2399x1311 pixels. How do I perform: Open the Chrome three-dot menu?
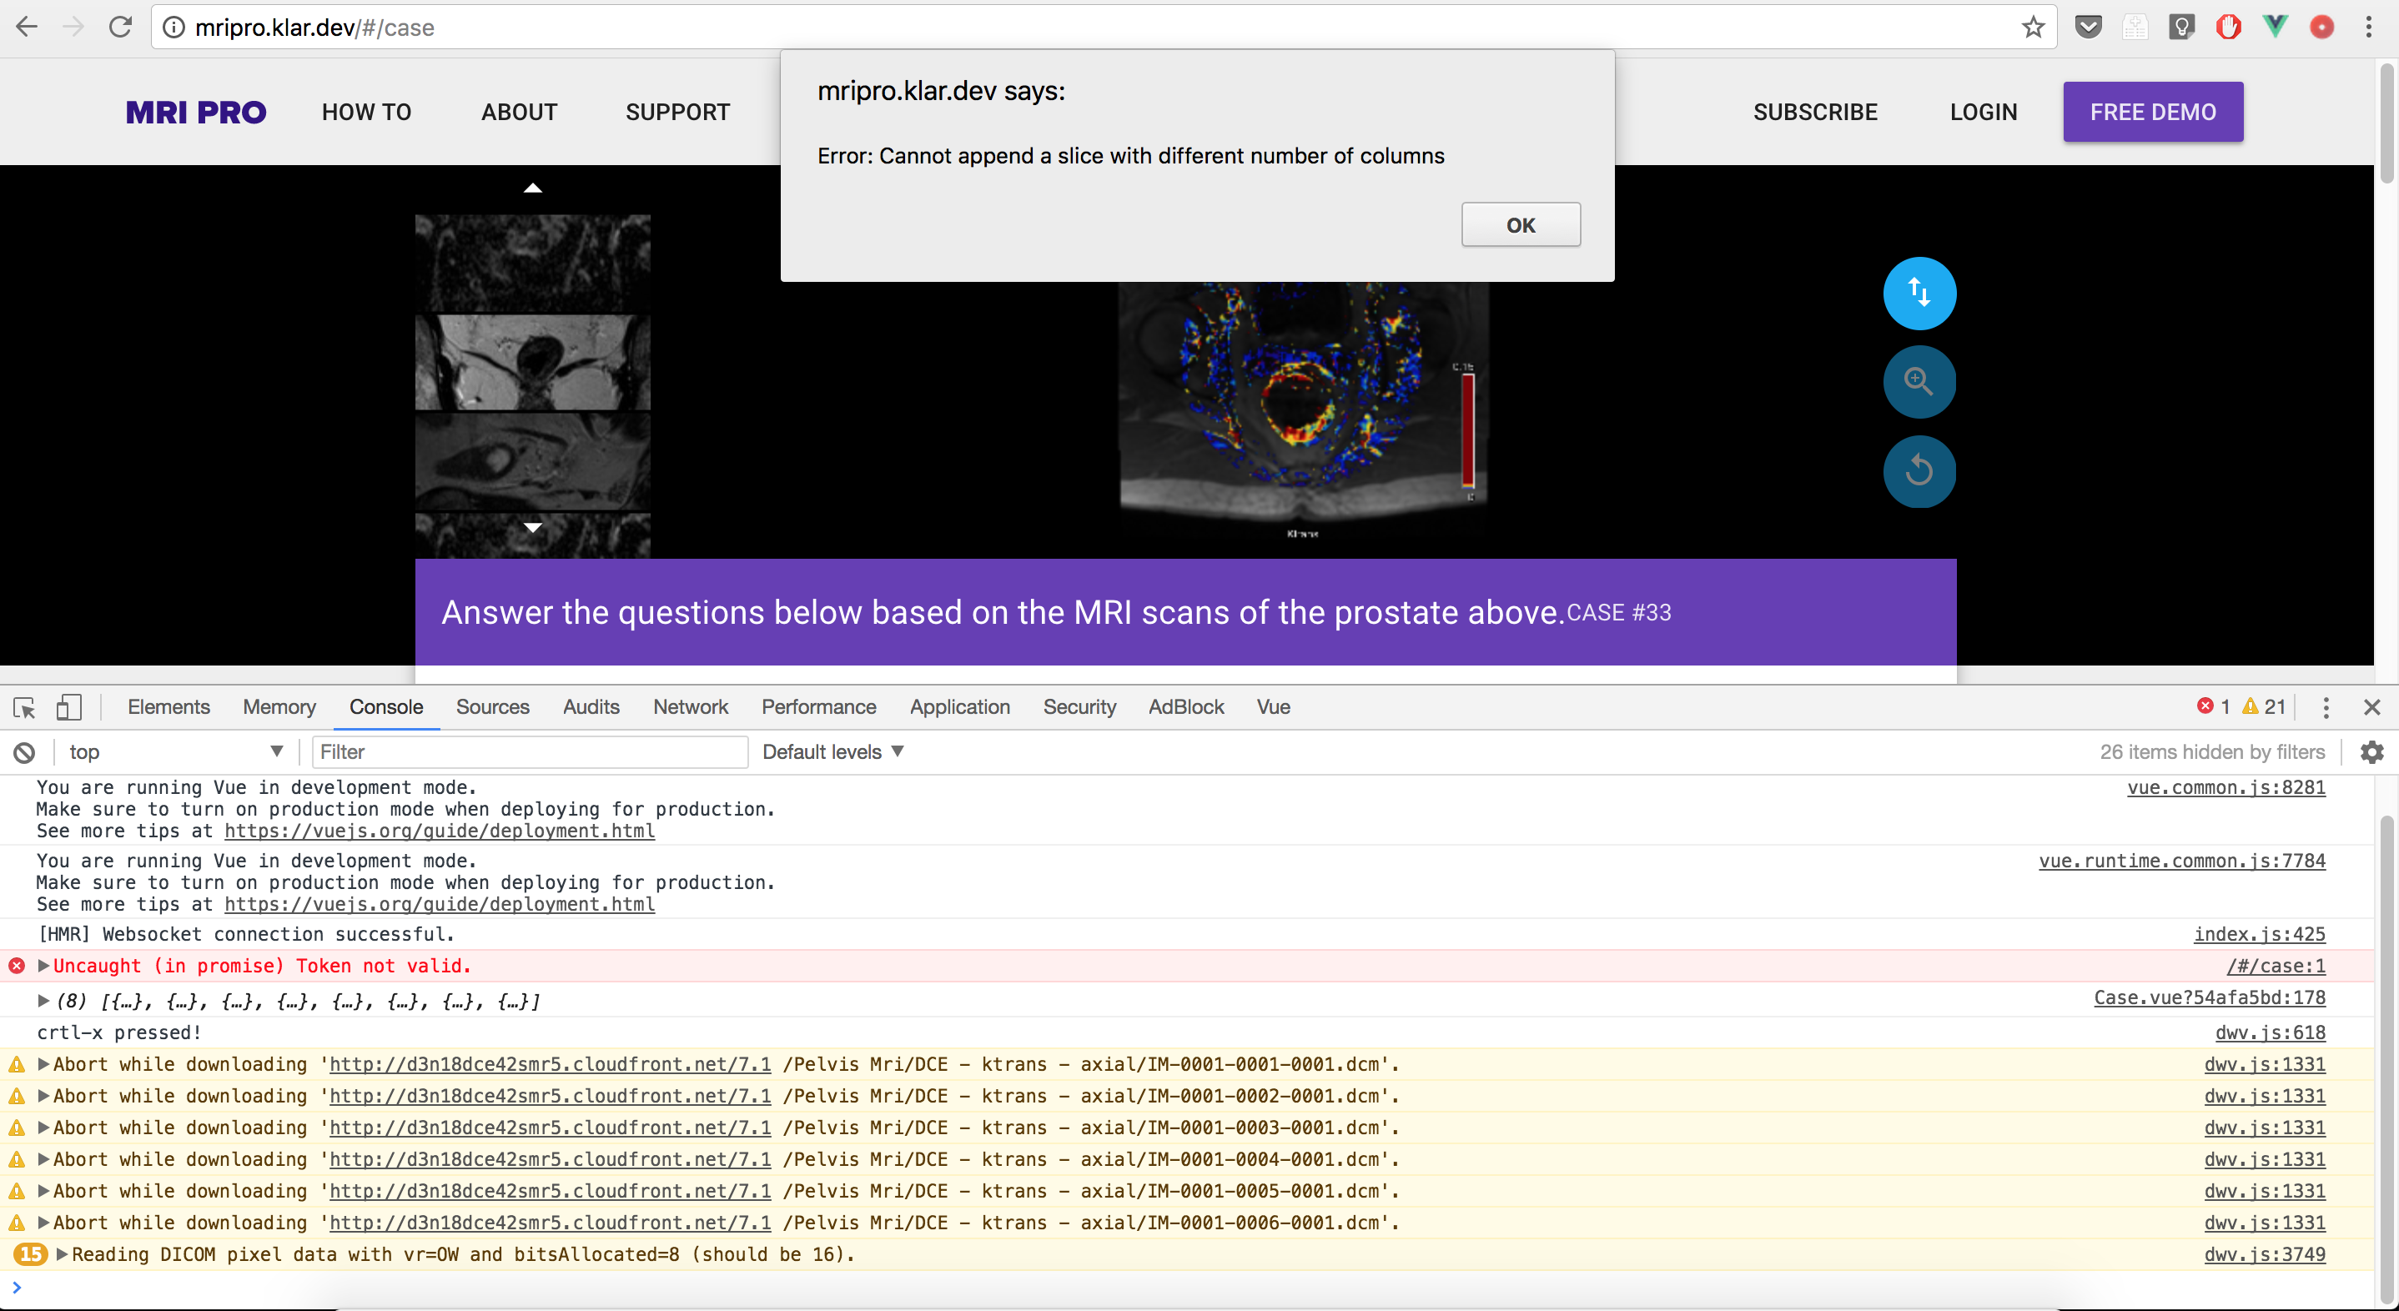tap(2368, 27)
